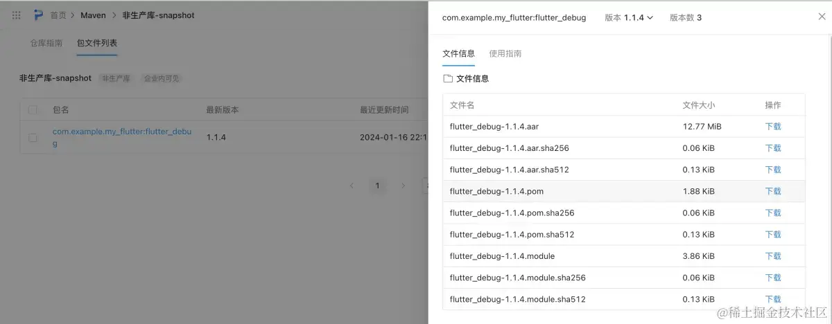Click the 文件大小 column header

tap(699, 105)
